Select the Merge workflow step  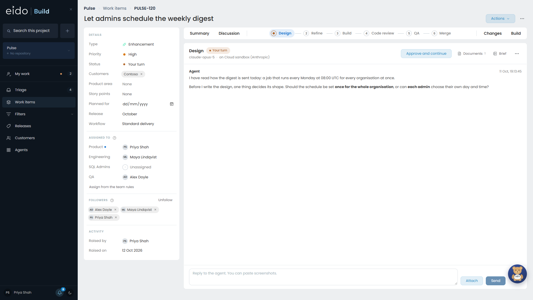(441, 33)
